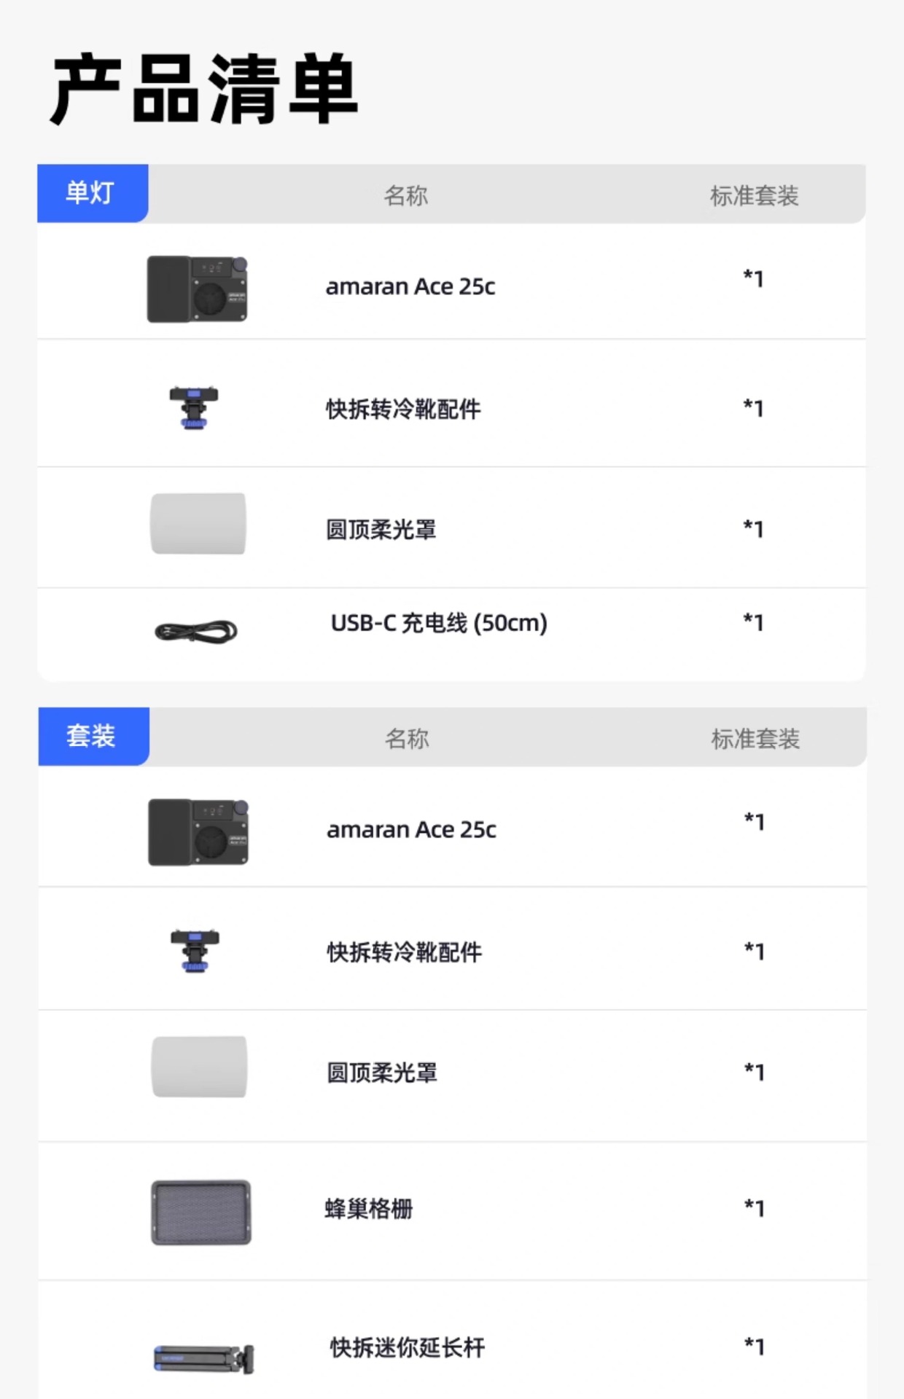Click the 快拆转冷靴配件 text in 单灯 list
The image size is (904, 1399).
coord(403,409)
